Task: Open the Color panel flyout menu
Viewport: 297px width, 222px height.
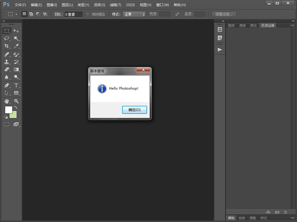Action: (292, 218)
